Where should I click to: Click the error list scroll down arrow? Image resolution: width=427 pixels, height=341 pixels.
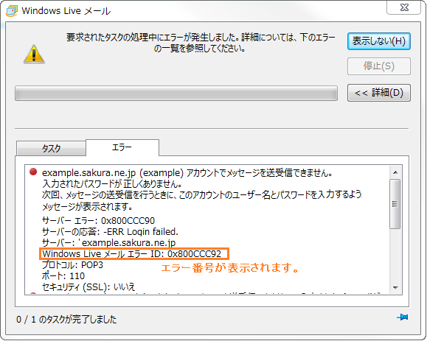[395, 287]
